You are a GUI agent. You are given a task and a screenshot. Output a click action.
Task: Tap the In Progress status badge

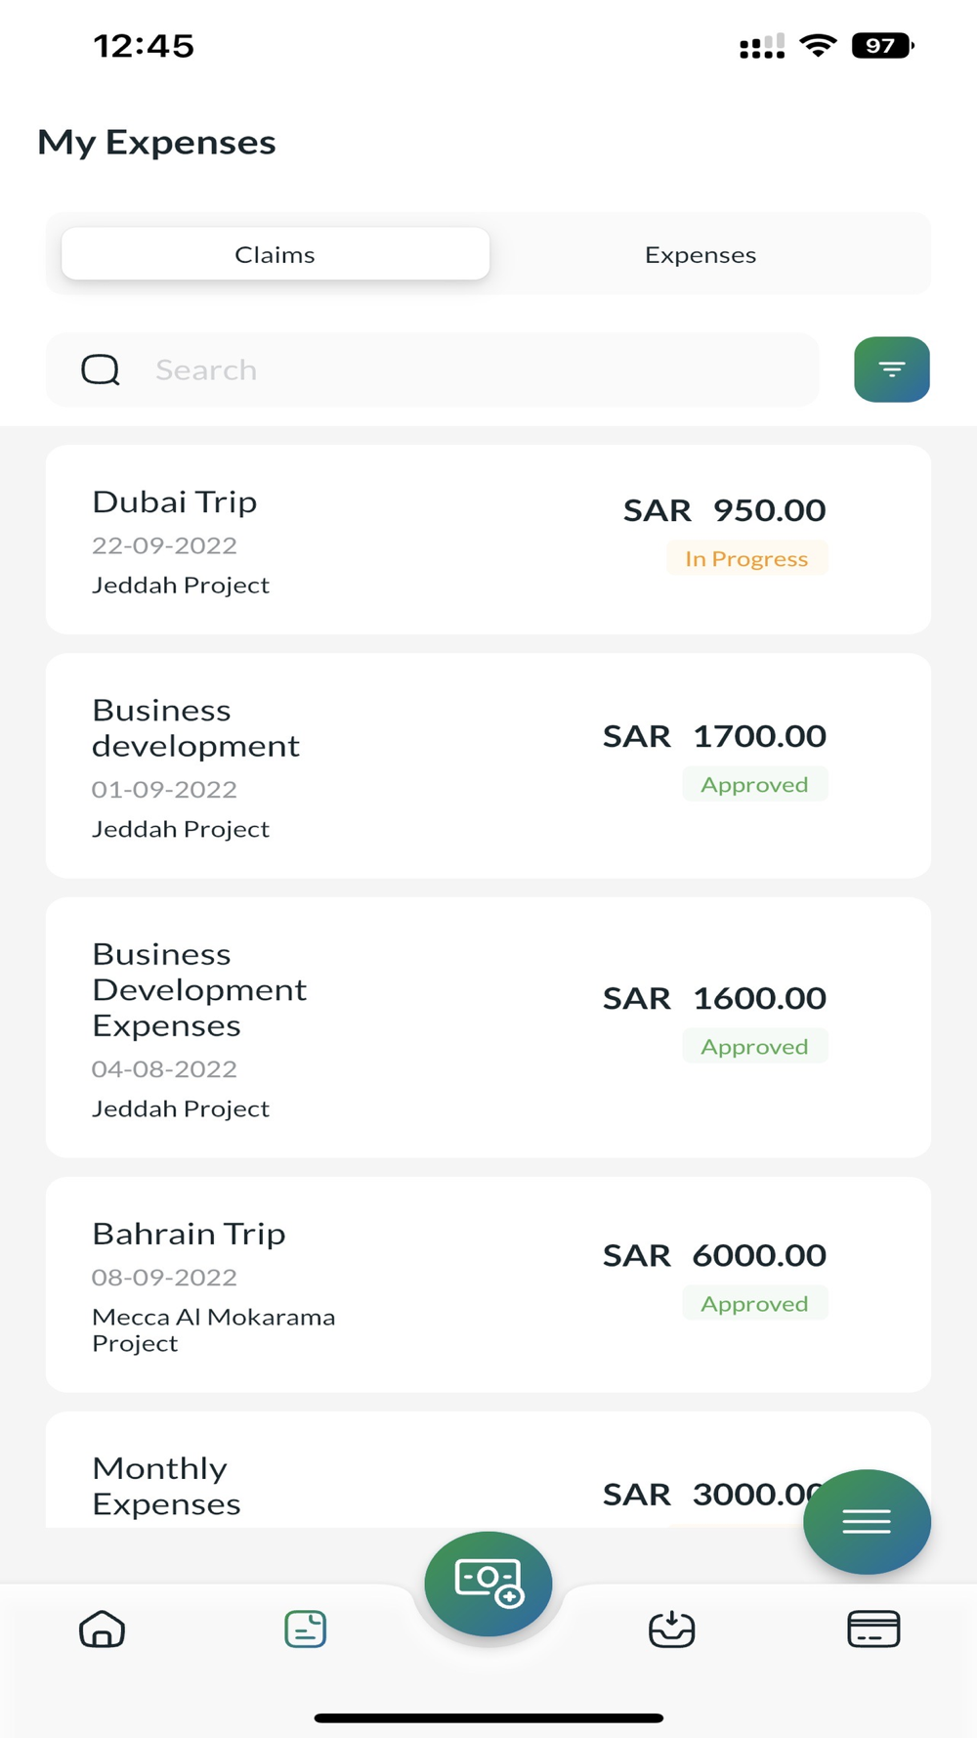coord(747,558)
